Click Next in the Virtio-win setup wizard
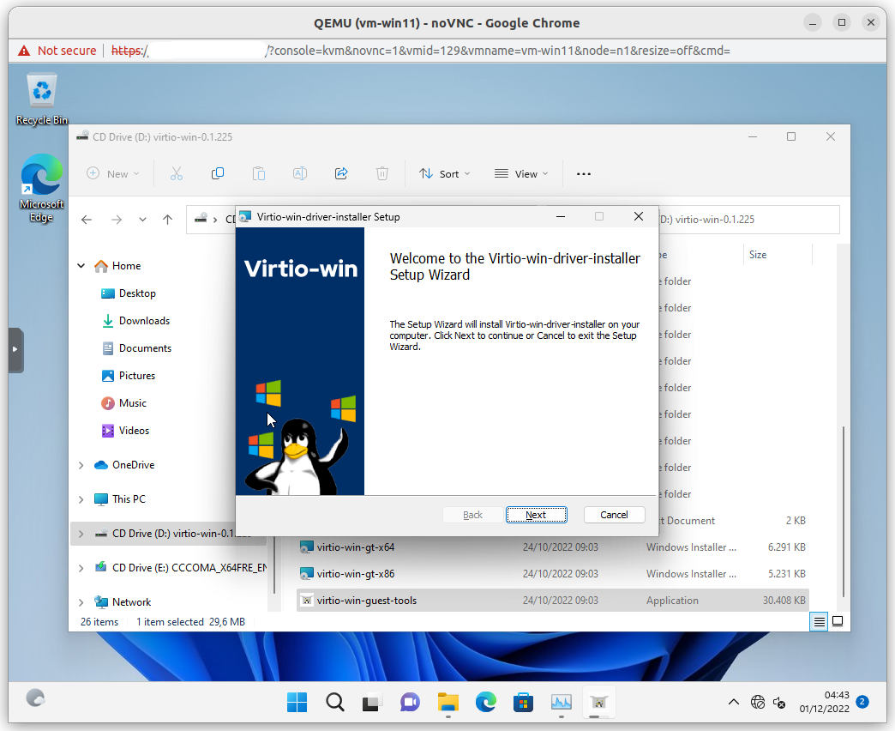The width and height of the screenshot is (895, 731). coord(536,515)
